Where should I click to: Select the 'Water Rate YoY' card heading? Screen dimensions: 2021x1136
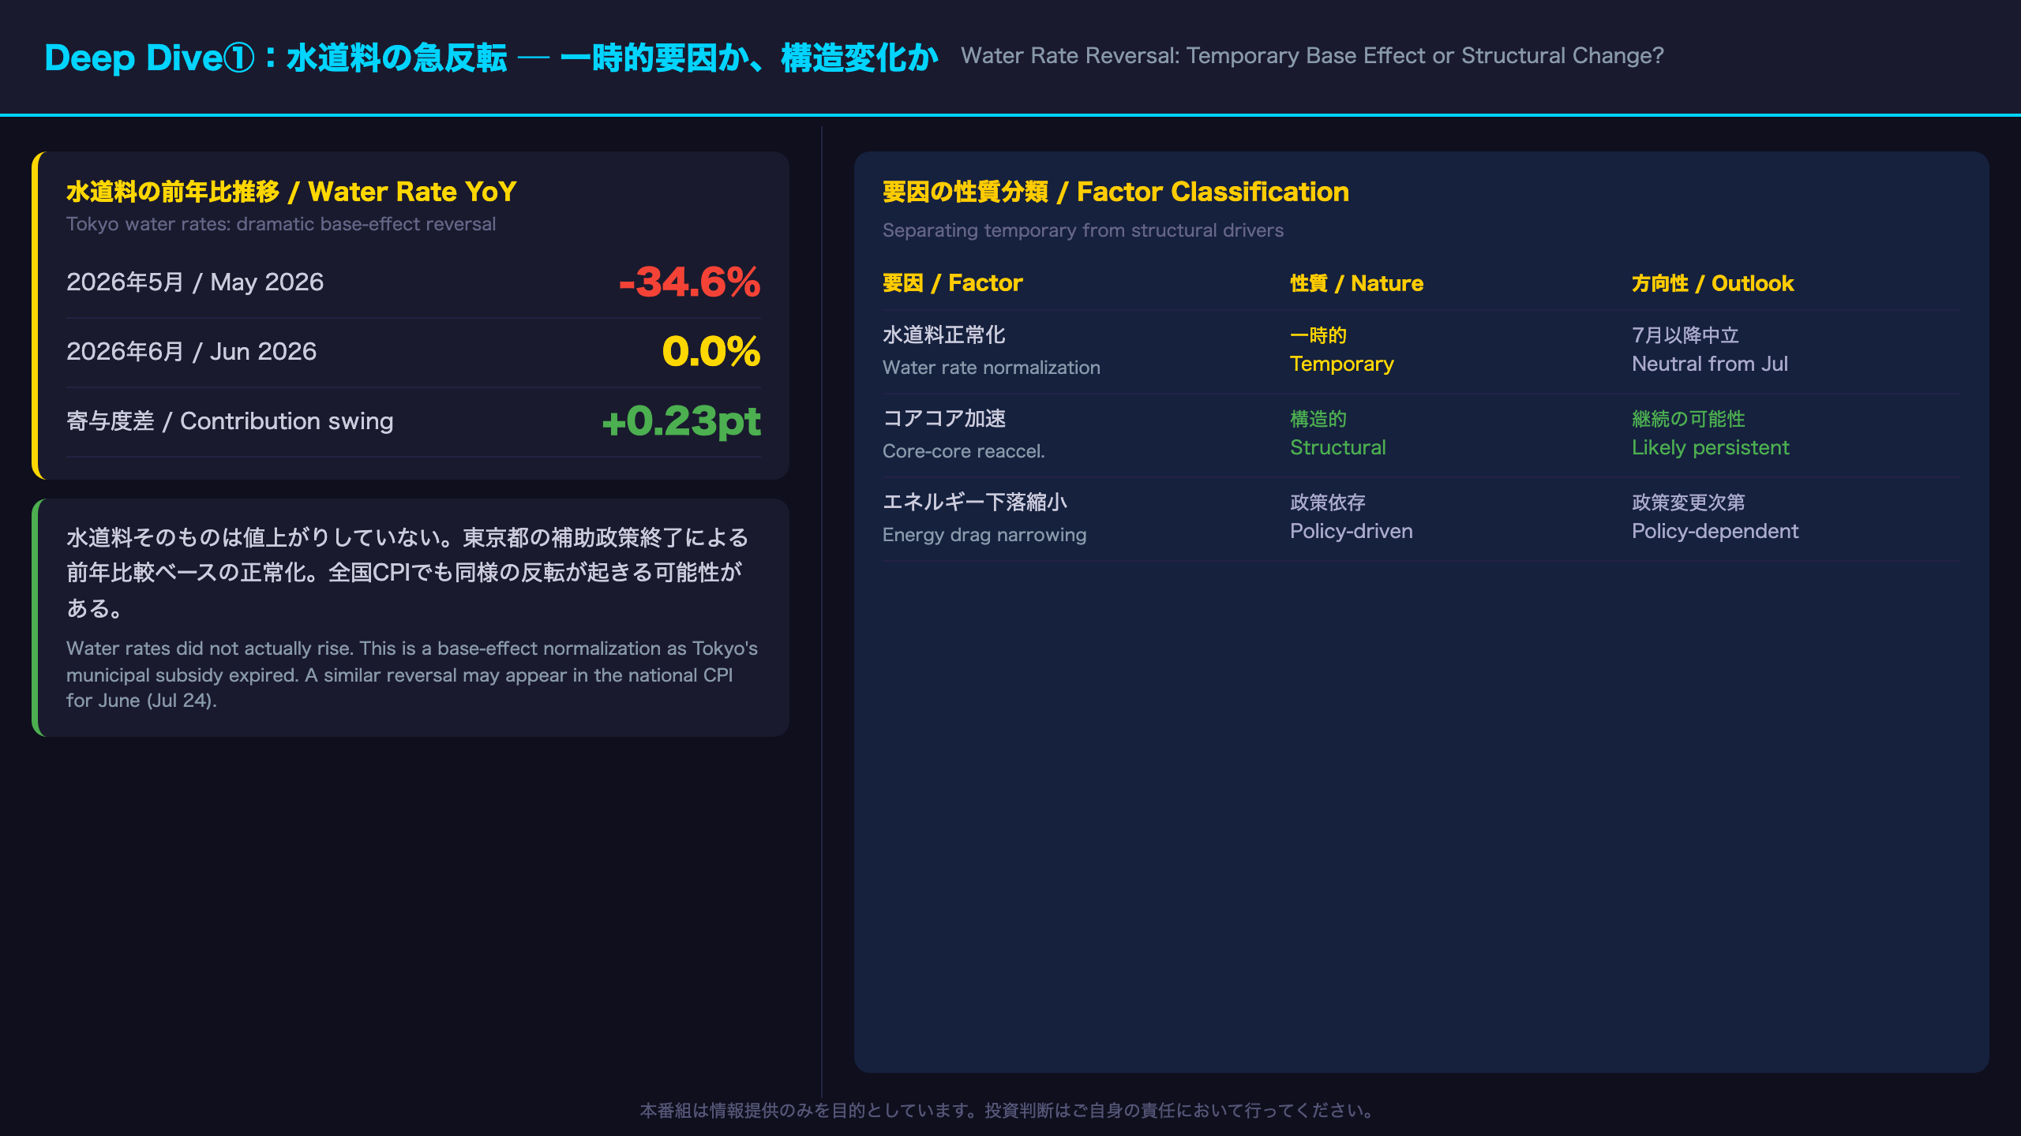291,192
